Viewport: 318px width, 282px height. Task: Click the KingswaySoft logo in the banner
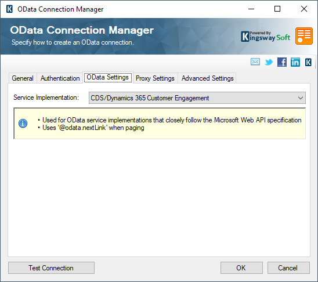click(265, 37)
